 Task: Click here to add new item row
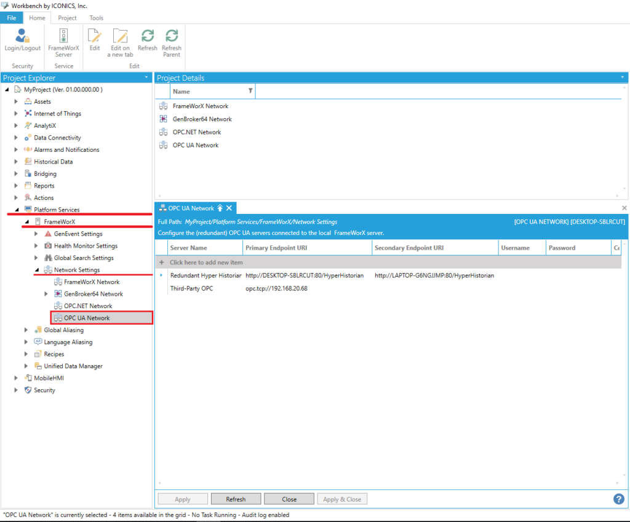(x=388, y=262)
